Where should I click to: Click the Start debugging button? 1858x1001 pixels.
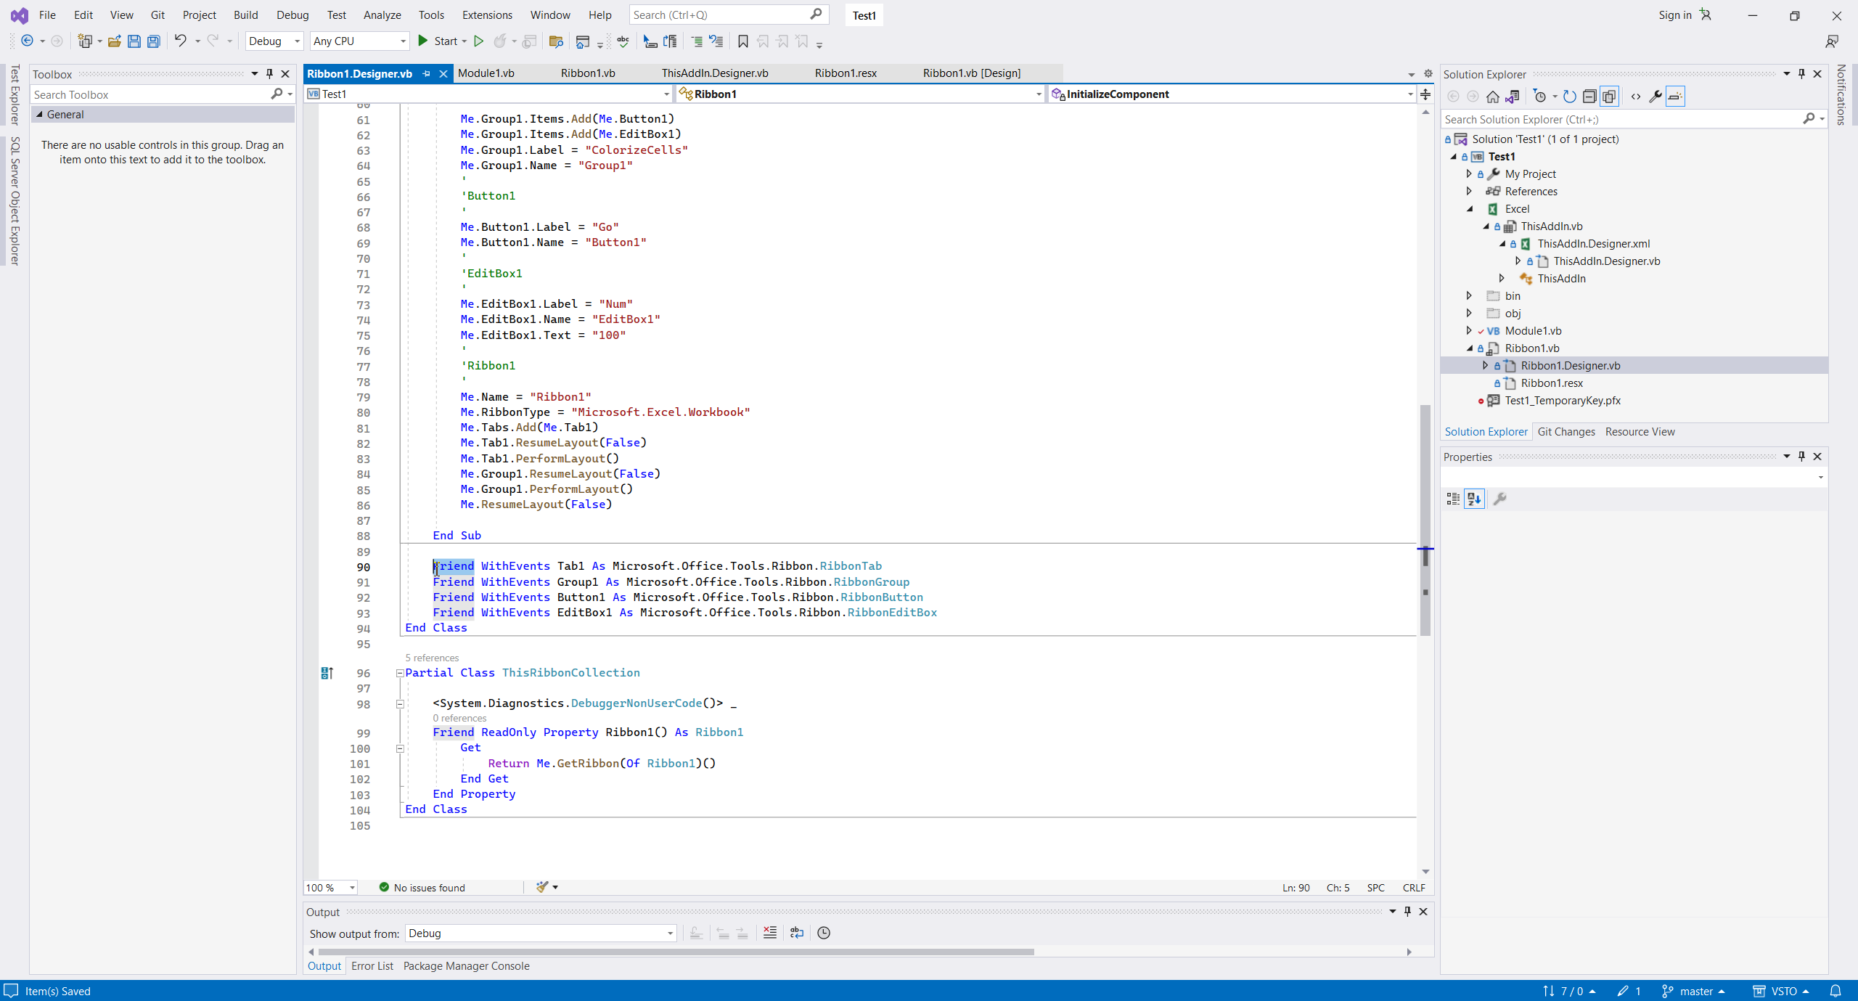[438, 41]
